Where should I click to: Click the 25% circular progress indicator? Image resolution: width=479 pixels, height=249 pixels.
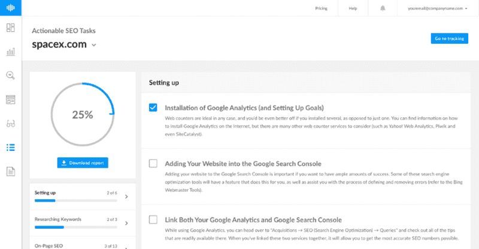[x=82, y=115]
